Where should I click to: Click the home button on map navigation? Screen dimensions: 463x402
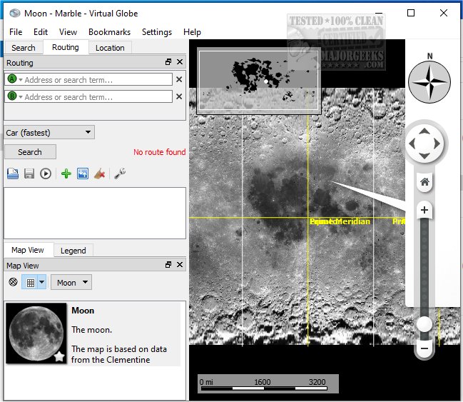pyautogui.click(x=424, y=183)
